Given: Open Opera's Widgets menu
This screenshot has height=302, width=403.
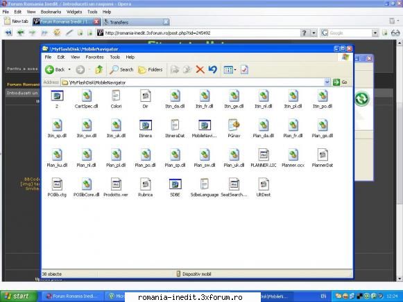Looking at the screenshot, I should pos(74,12).
